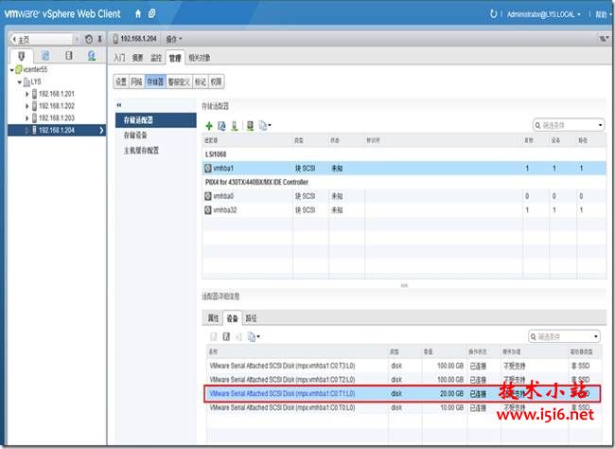Click the refresh storage adapter icon
This screenshot has height=449, width=615.
click(x=221, y=126)
